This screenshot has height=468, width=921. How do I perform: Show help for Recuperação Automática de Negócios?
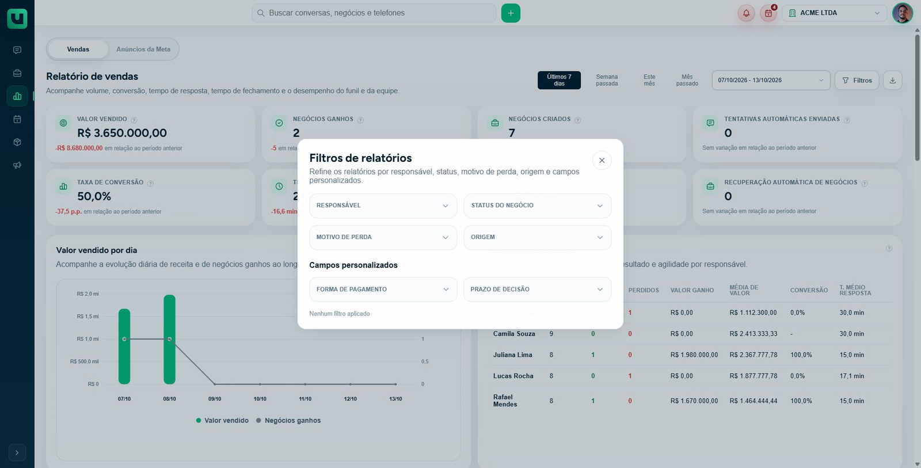pos(865,183)
